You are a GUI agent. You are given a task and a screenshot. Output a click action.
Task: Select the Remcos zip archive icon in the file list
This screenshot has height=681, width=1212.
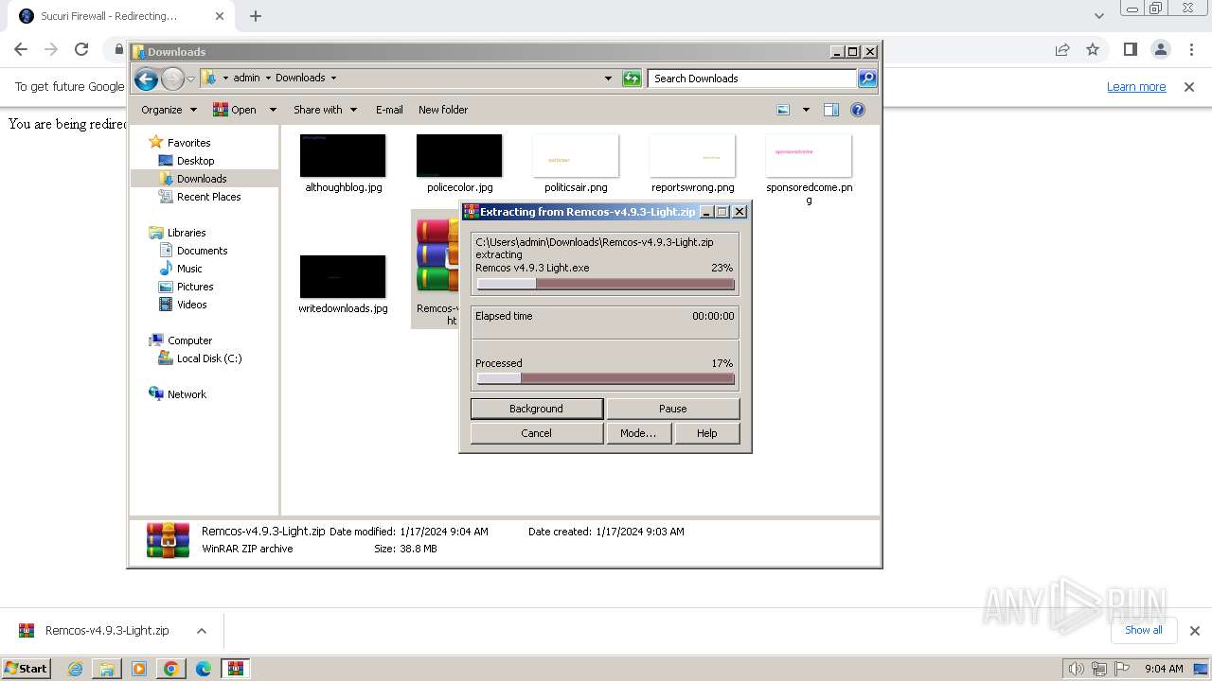click(x=437, y=255)
